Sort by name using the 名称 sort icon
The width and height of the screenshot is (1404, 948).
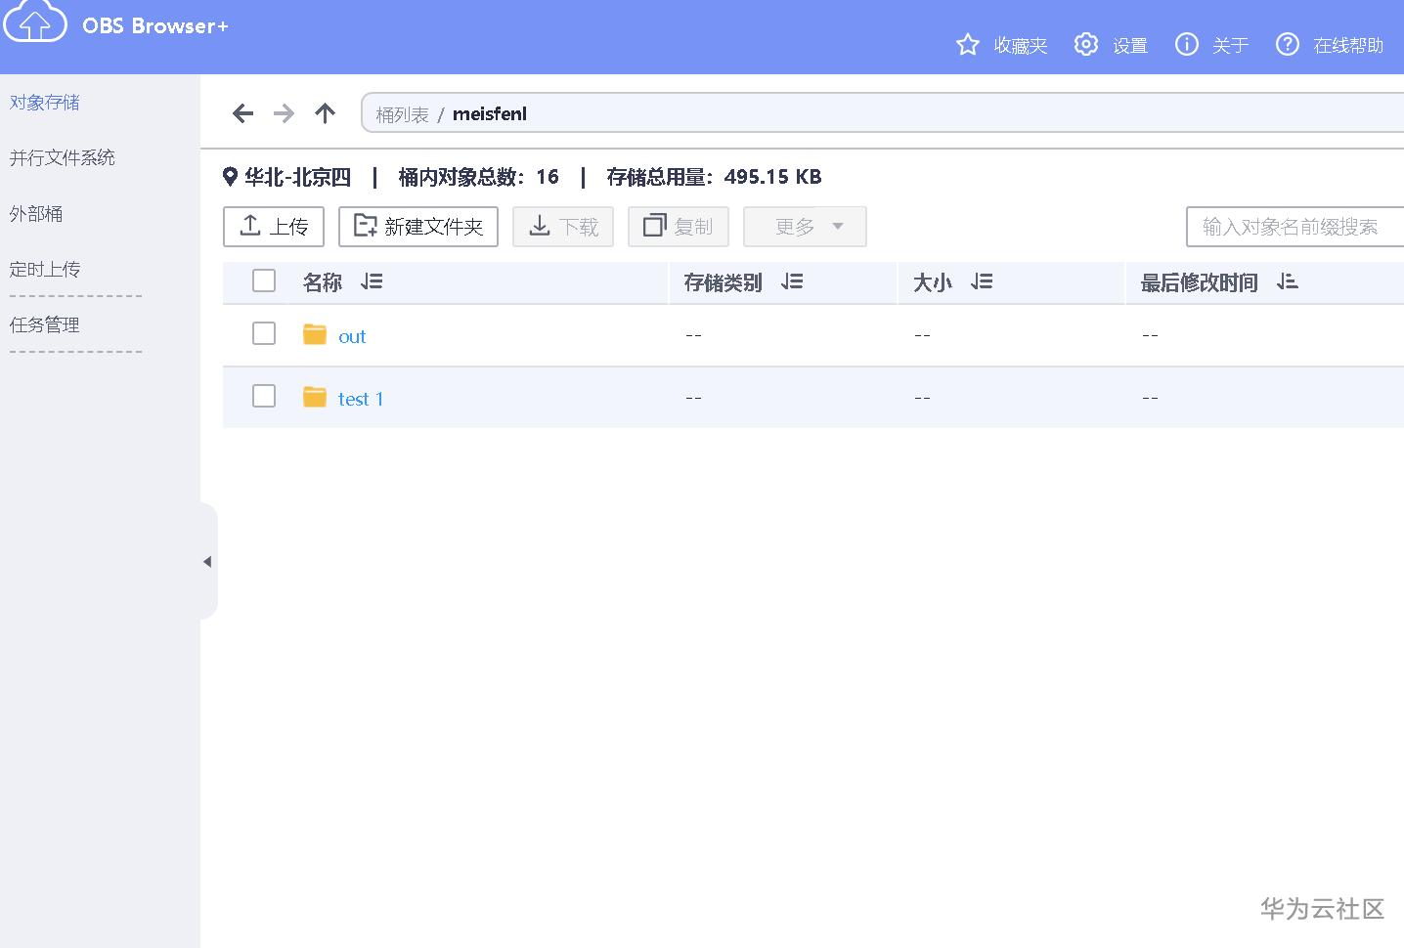pos(371,281)
